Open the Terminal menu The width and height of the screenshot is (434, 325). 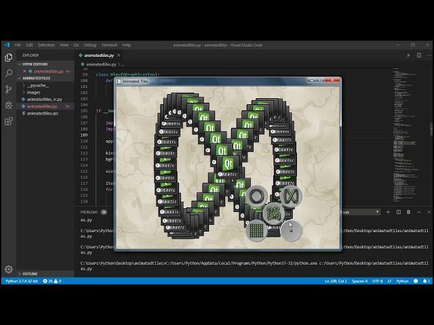[x=109, y=45]
